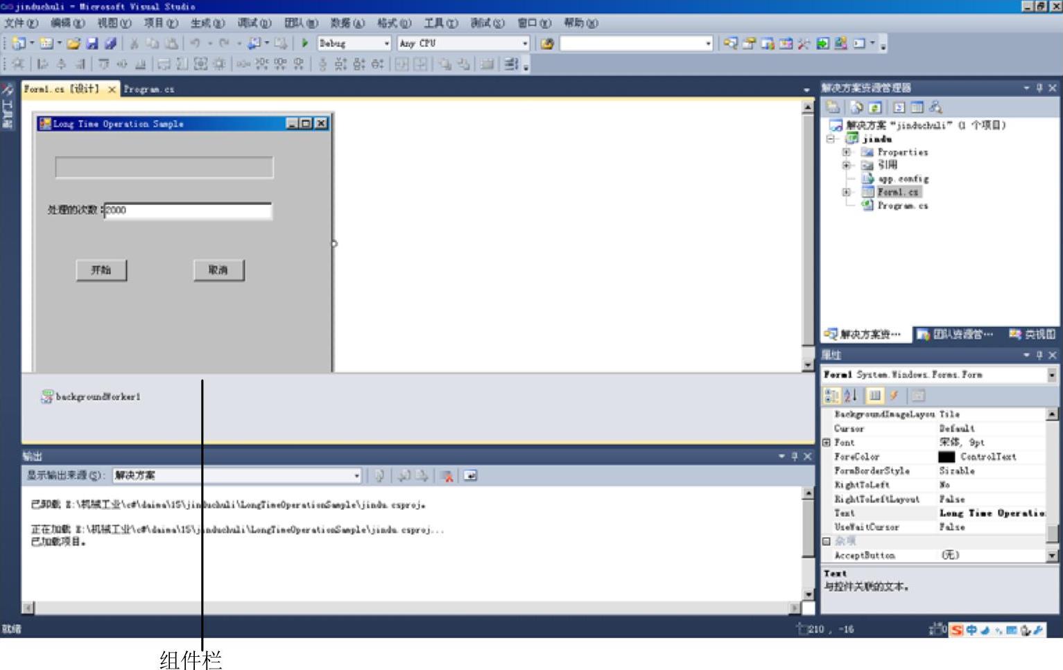Expand the Font property group
Screen dimensions: 1063x670
click(x=827, y=442)
